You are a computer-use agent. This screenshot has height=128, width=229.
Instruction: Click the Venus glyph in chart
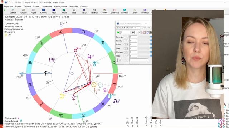[105, 90]
